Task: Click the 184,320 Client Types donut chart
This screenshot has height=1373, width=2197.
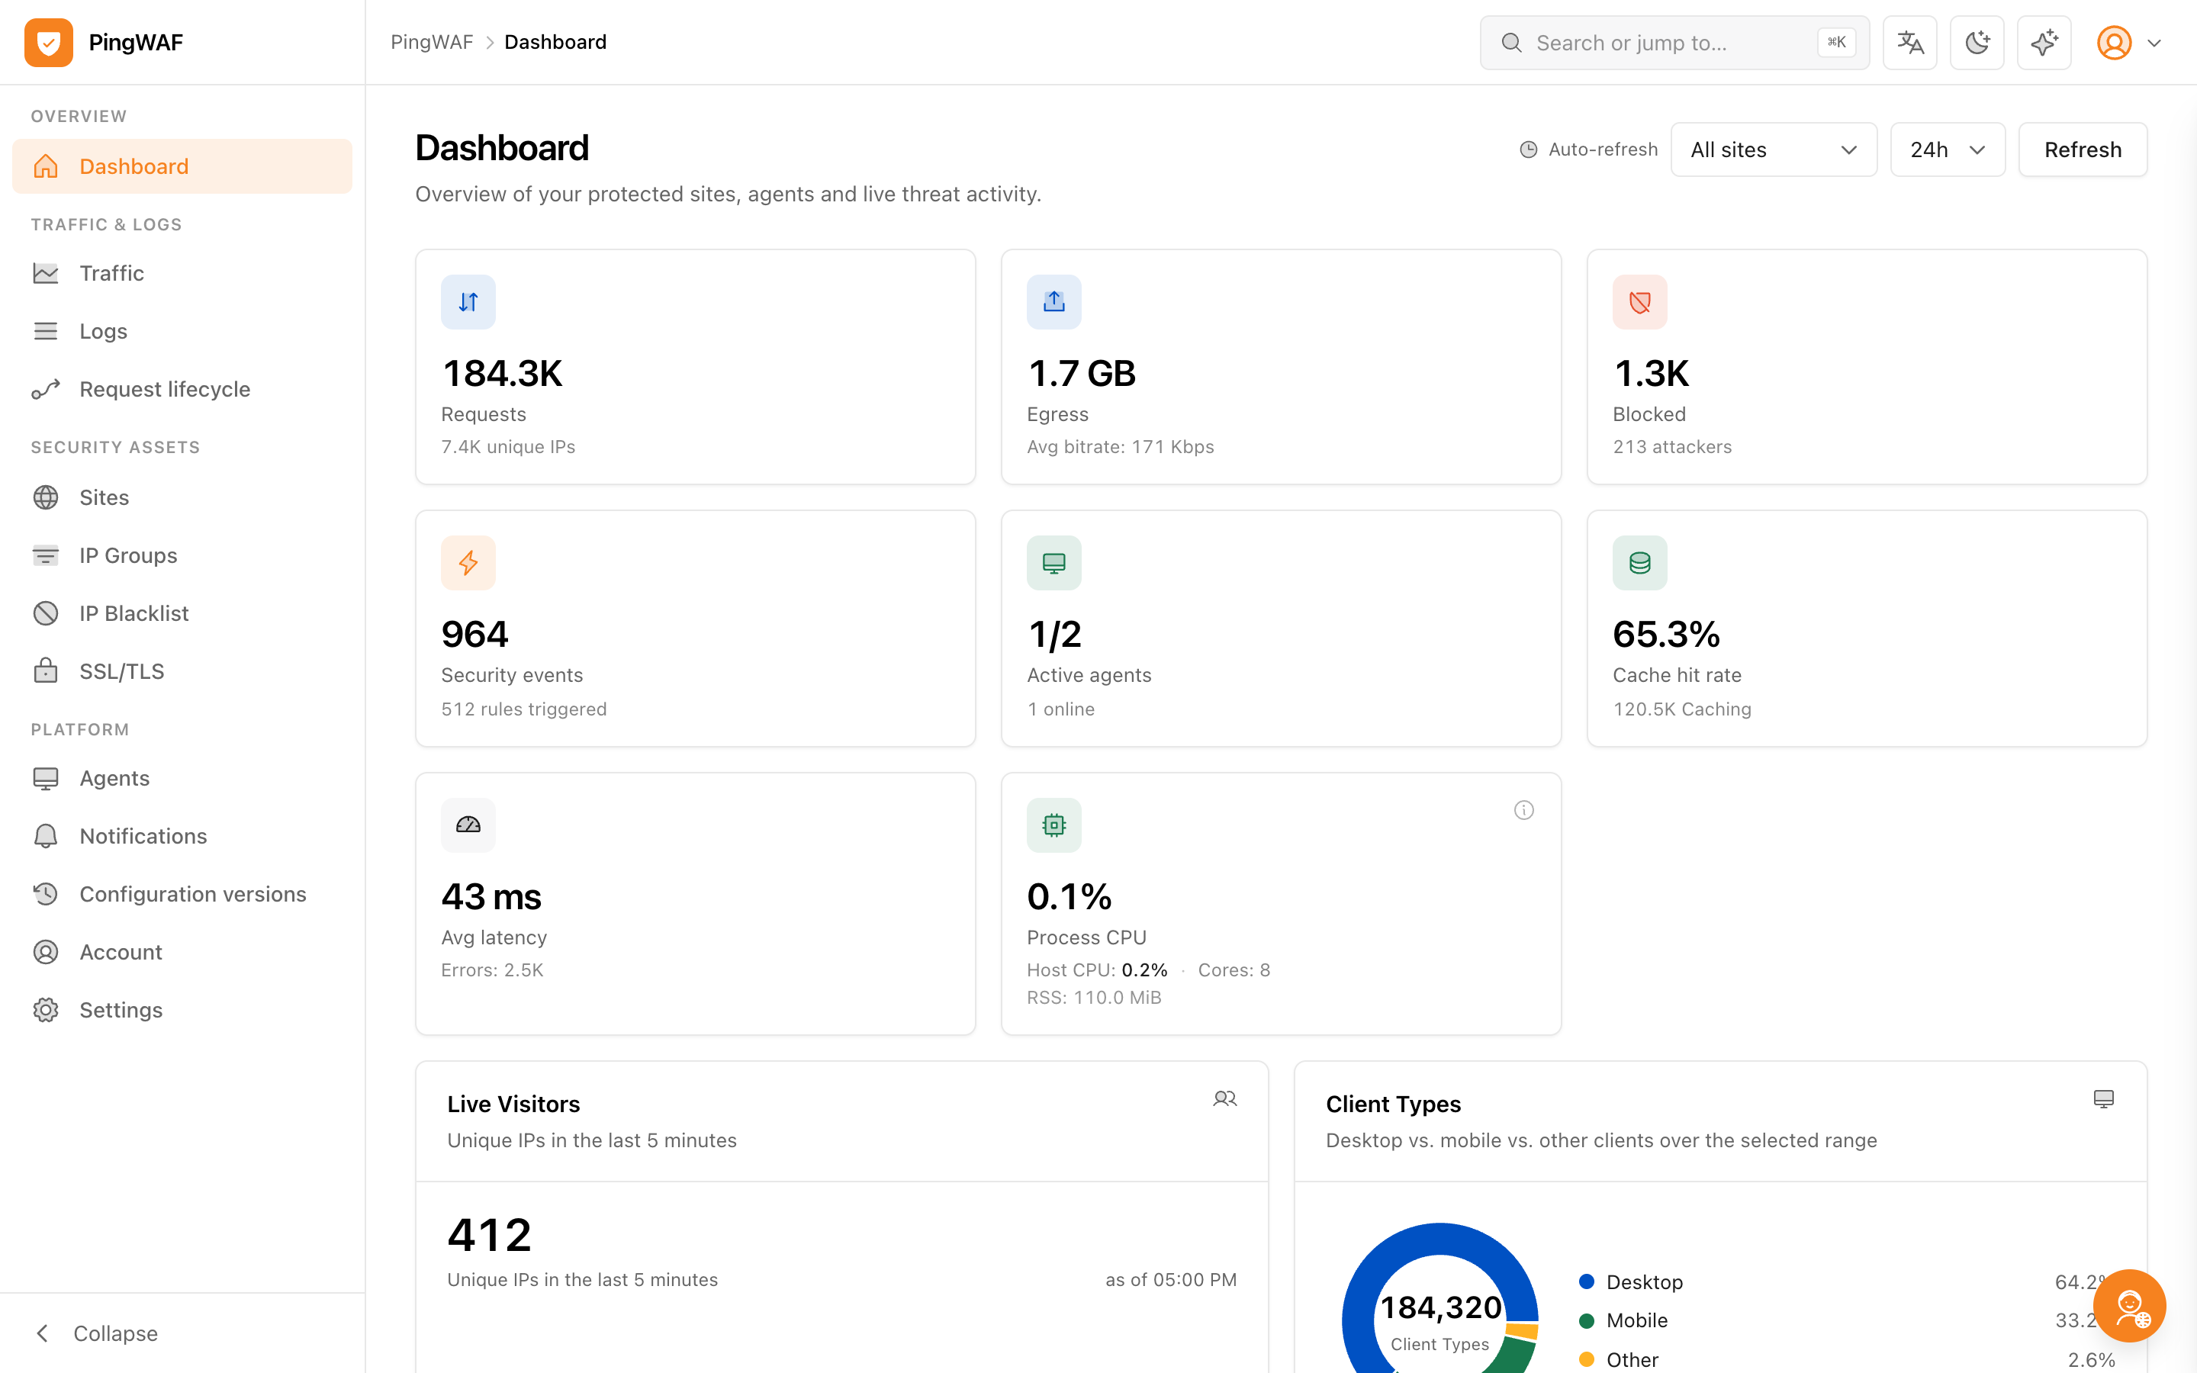Action: click(1439, 1298)
